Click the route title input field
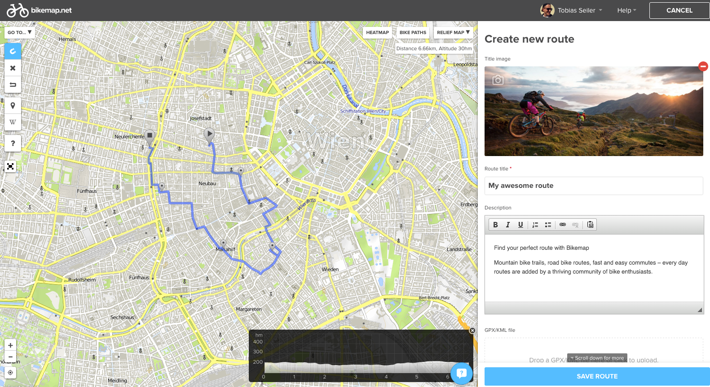The image size is (710, 387). point(594,186)
